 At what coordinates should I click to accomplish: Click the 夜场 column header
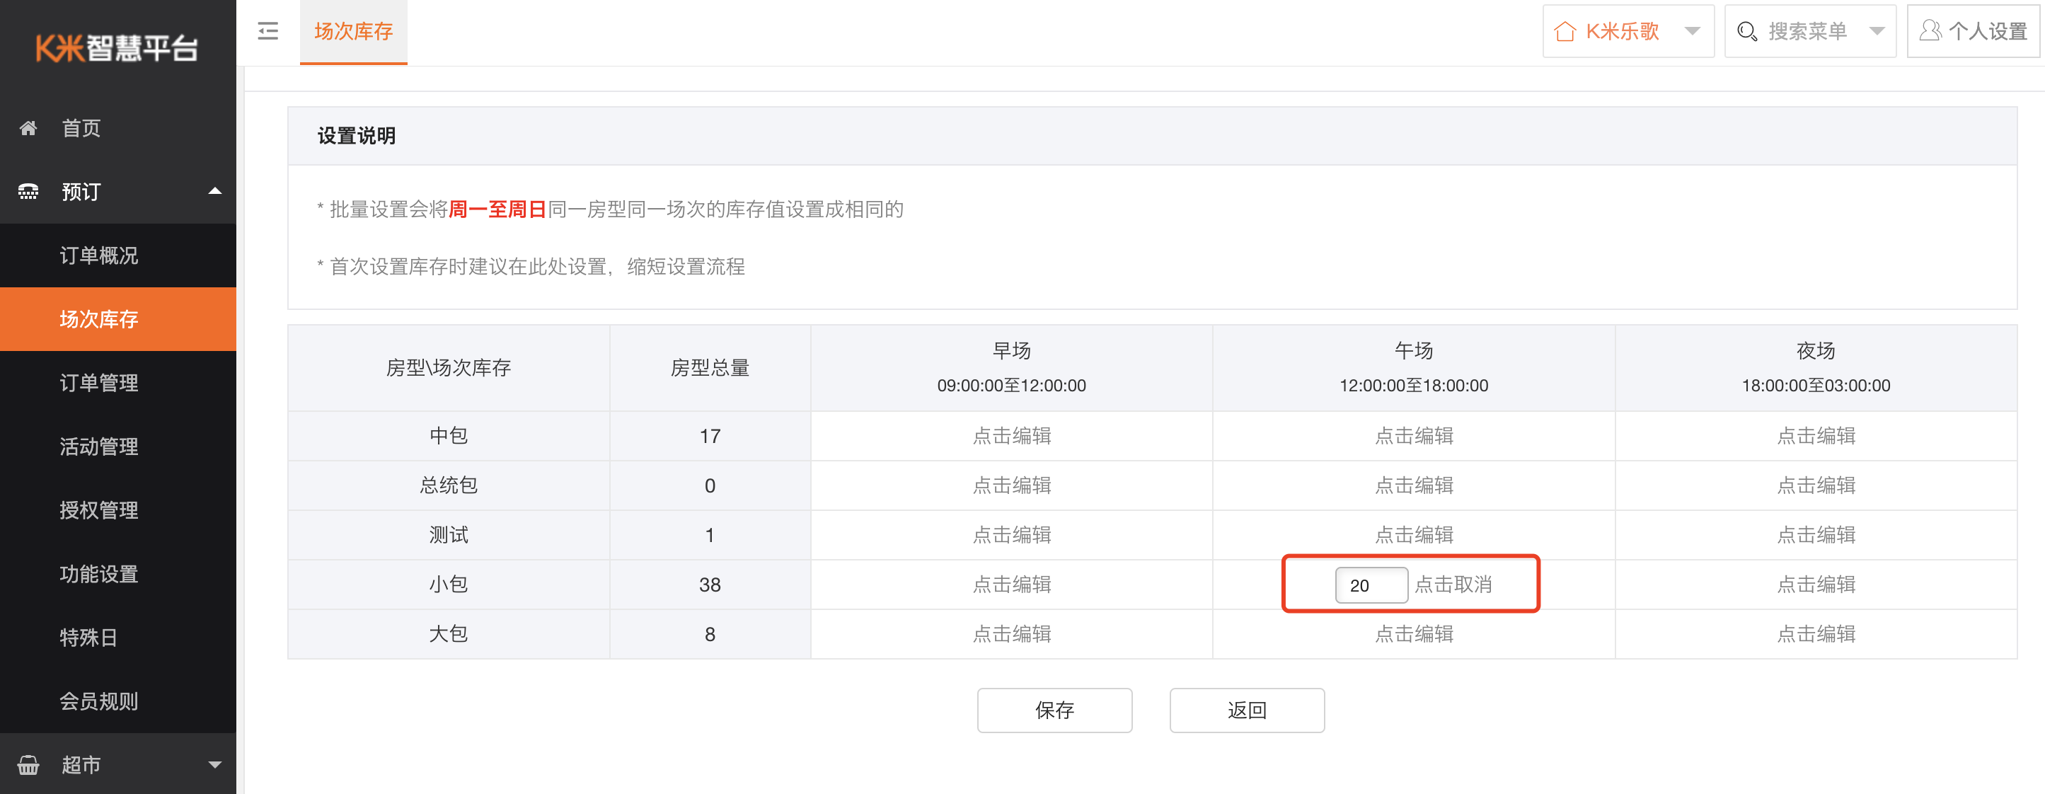1816,367
